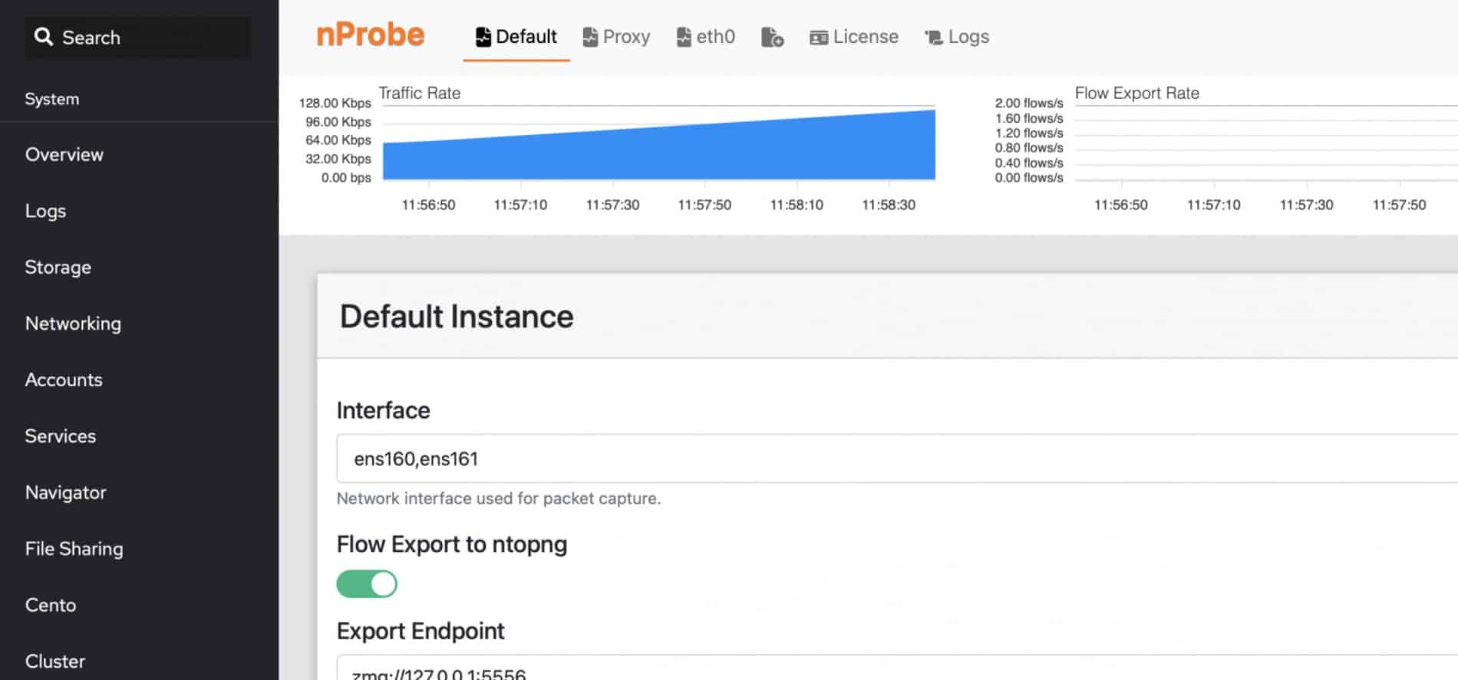Click the Logs scroll icon
The width and height of the screenshot is (1458, 680).
933,38
